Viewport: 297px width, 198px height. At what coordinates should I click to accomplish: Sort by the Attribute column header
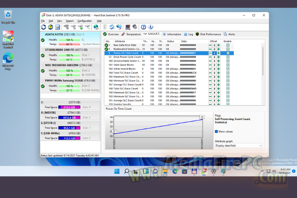(127, 41)
